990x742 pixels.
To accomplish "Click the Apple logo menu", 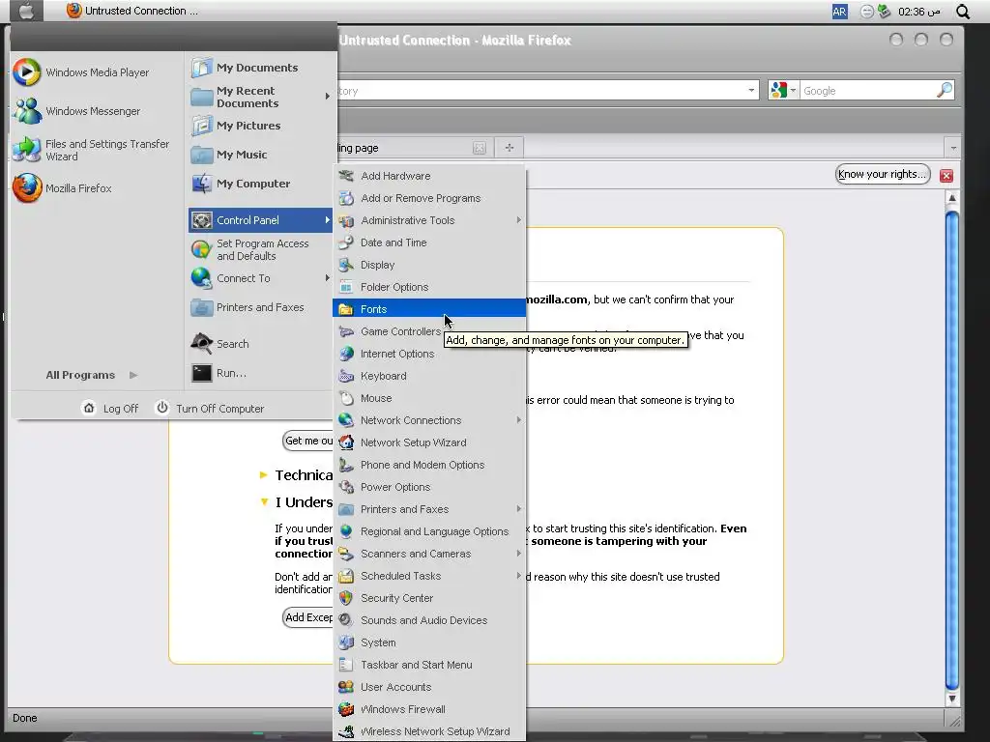I will tap(26, 11).
